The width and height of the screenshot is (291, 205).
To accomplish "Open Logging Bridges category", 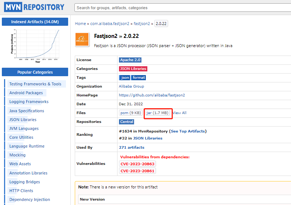I will pyautogui.click(x=25, y=182).
